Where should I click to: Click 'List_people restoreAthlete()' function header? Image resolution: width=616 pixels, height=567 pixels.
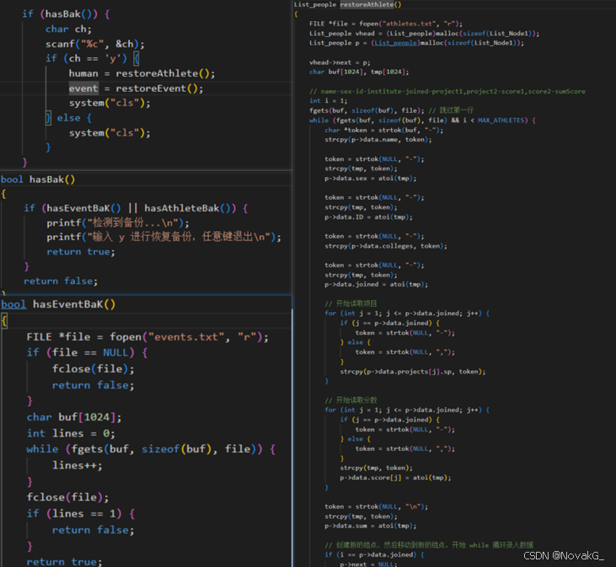point(348,4)
